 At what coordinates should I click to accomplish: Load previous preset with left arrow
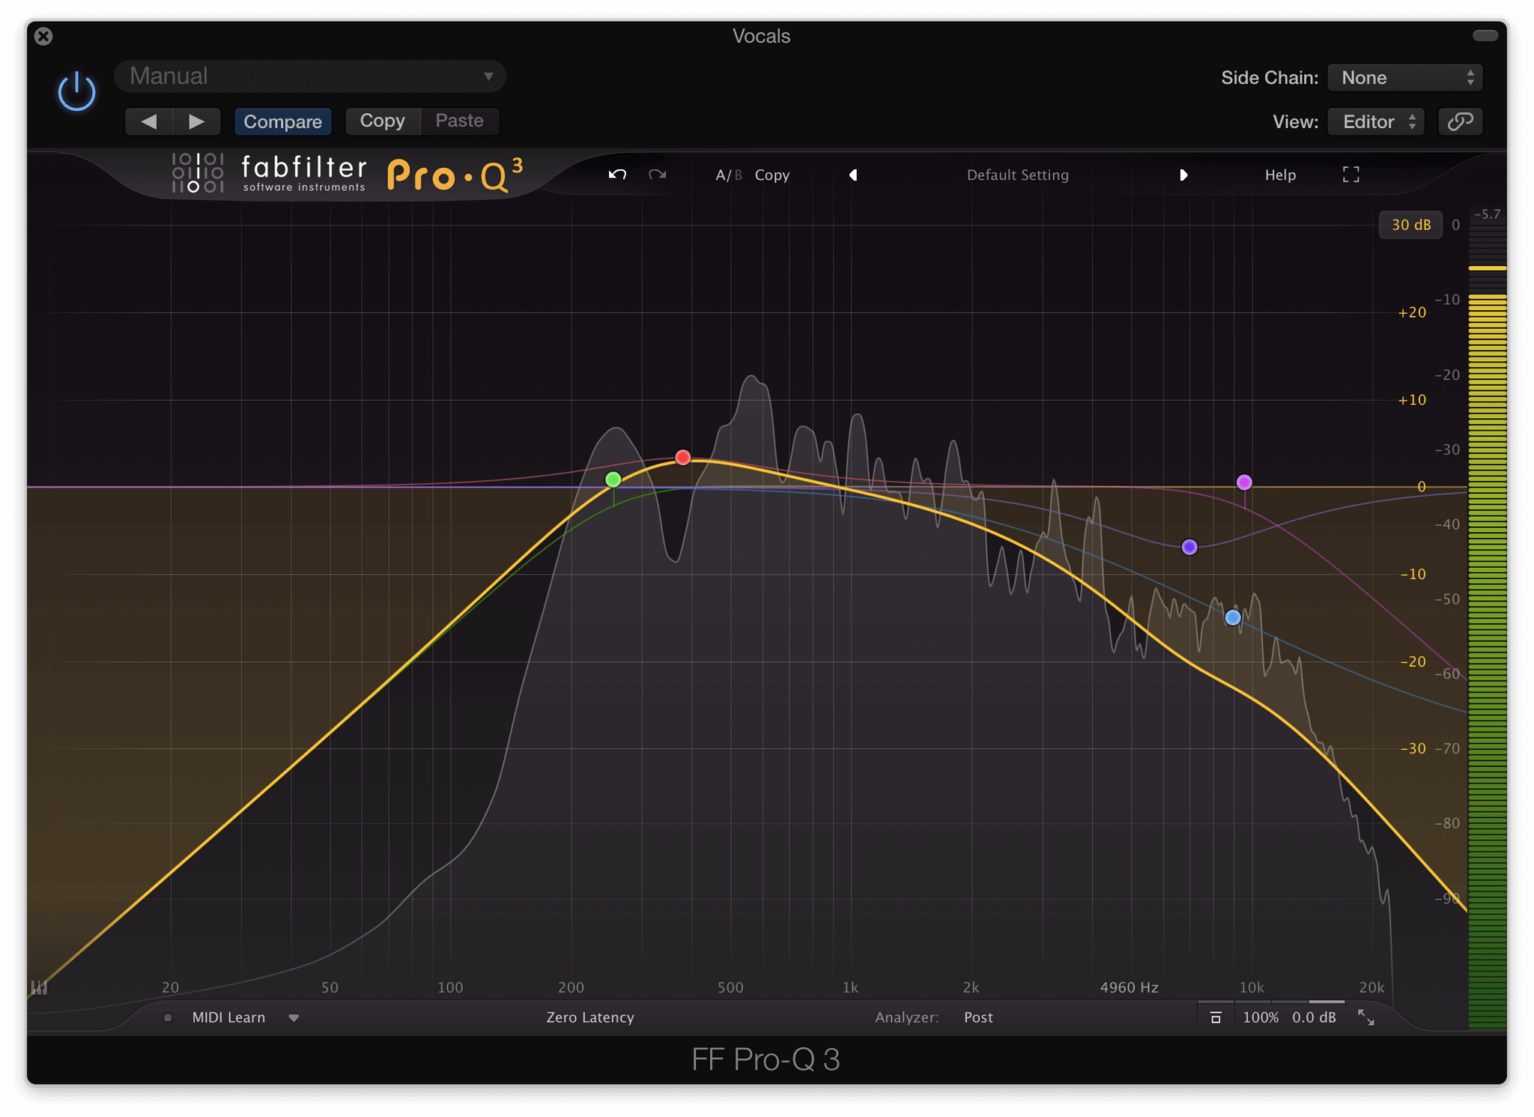pos(853,175)
